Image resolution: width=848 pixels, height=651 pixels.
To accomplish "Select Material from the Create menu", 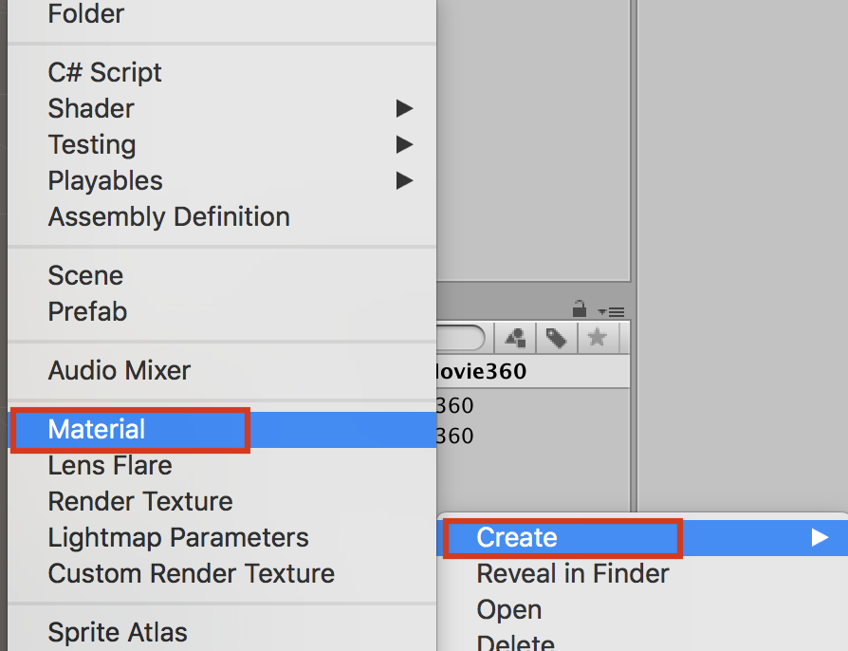I will tap(97, 430).
